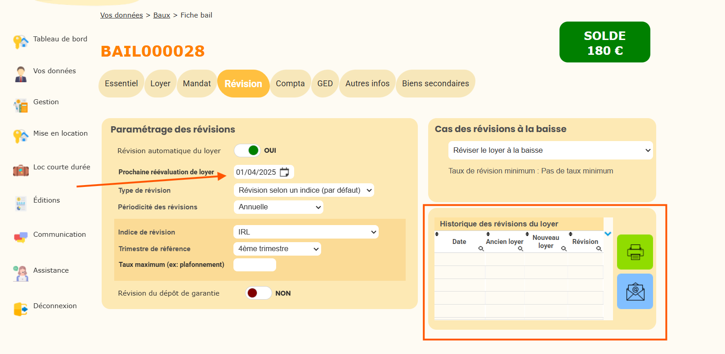Switch to the Essentiel tab
The height and width of the screenshot is (354, 725).
coord(121,84)
